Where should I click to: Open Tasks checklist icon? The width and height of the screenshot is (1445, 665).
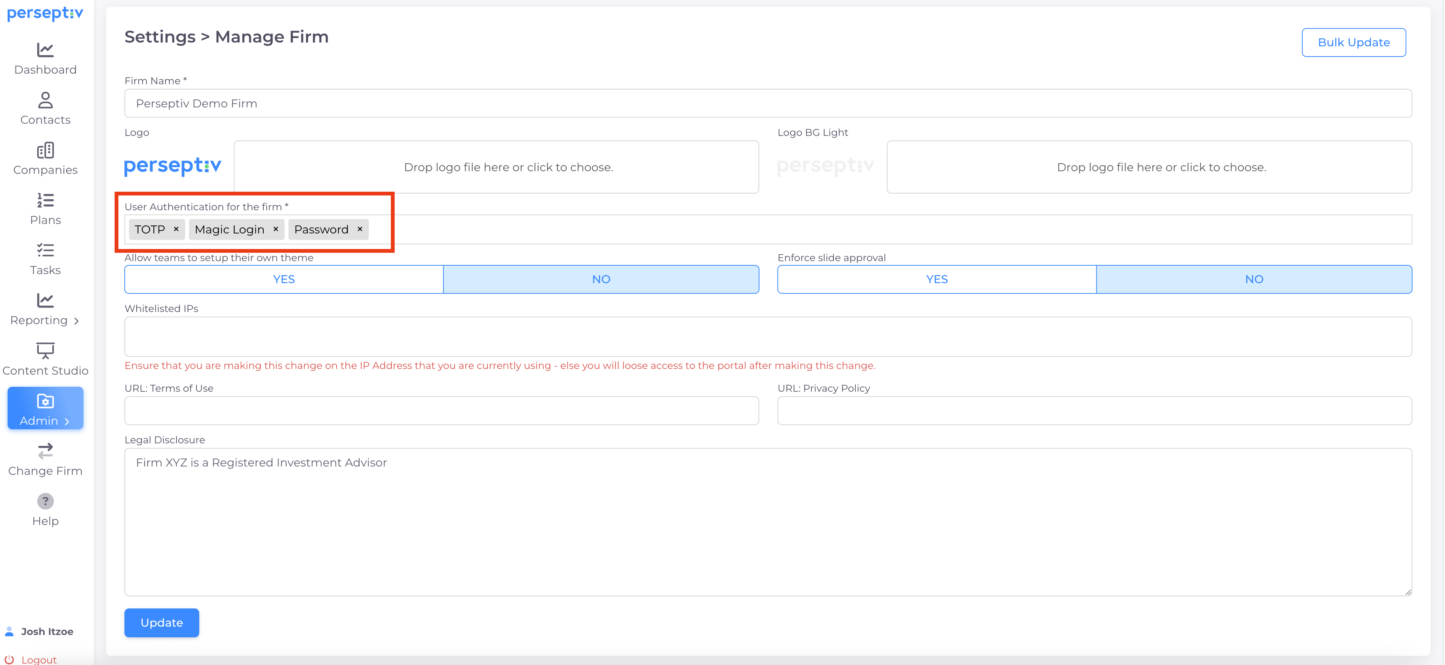point(45,250)
